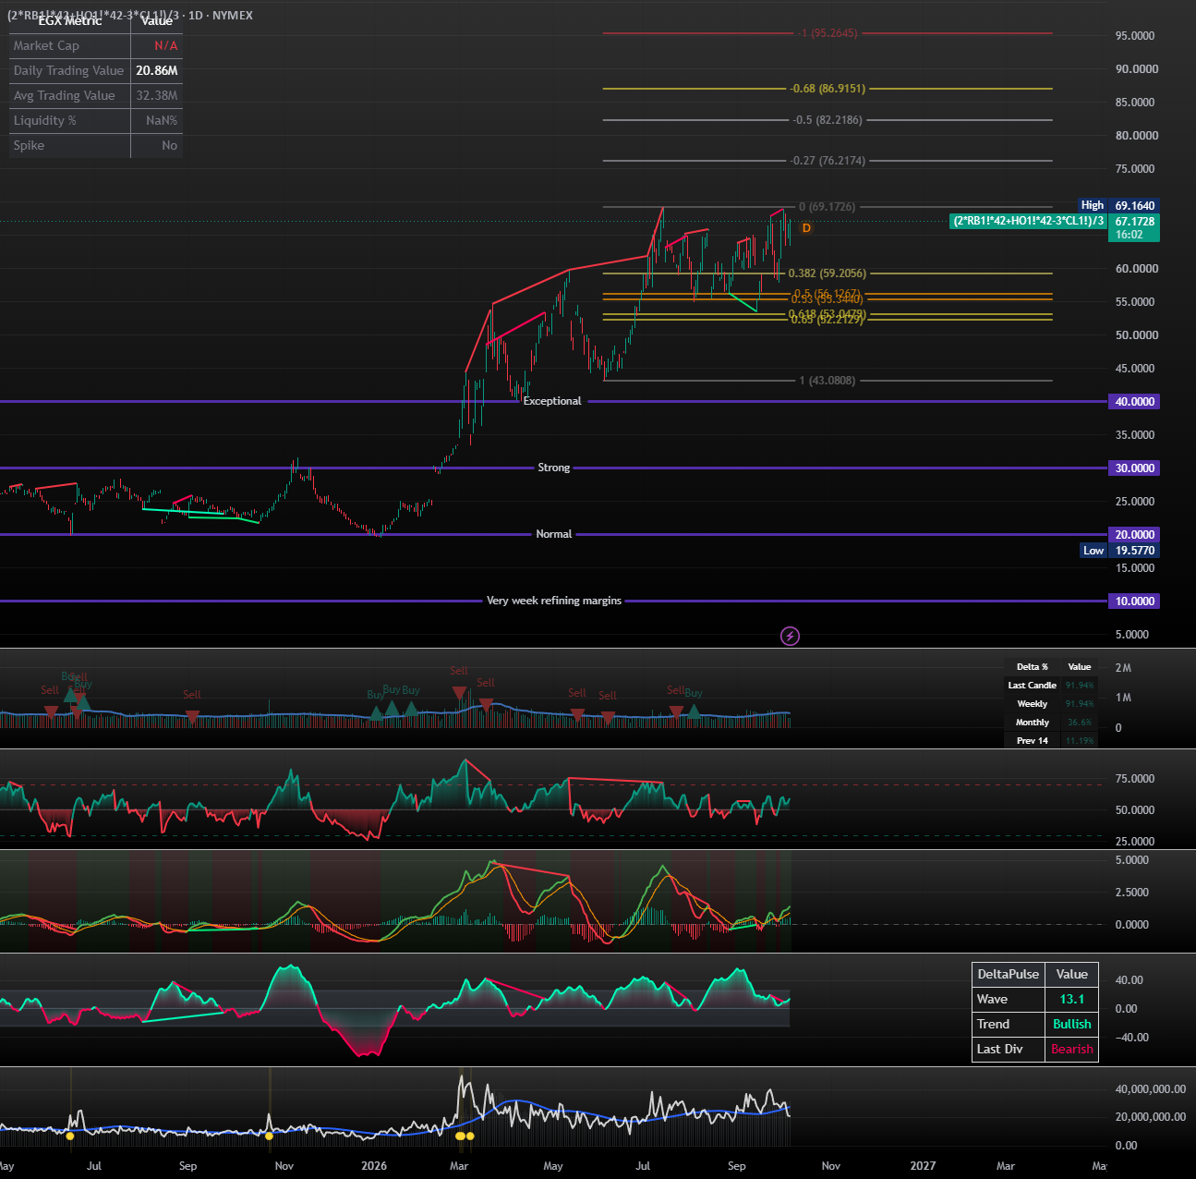Click the 0.382 (59.2056) Fibonacci label
The height and width of the screenshot is (1179, 1196).
pos(828,273)
